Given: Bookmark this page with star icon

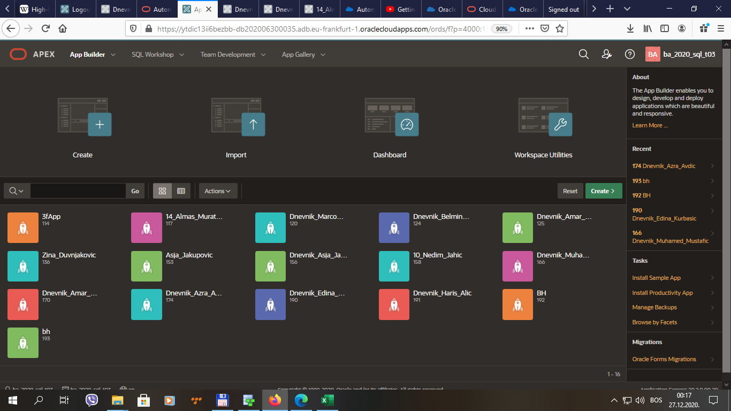Looking at the screenshot, I should coord(560,28).
